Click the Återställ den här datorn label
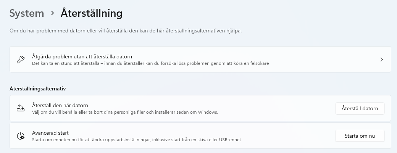The height and width of the screenshot is (153, 397). click(60, 105)
